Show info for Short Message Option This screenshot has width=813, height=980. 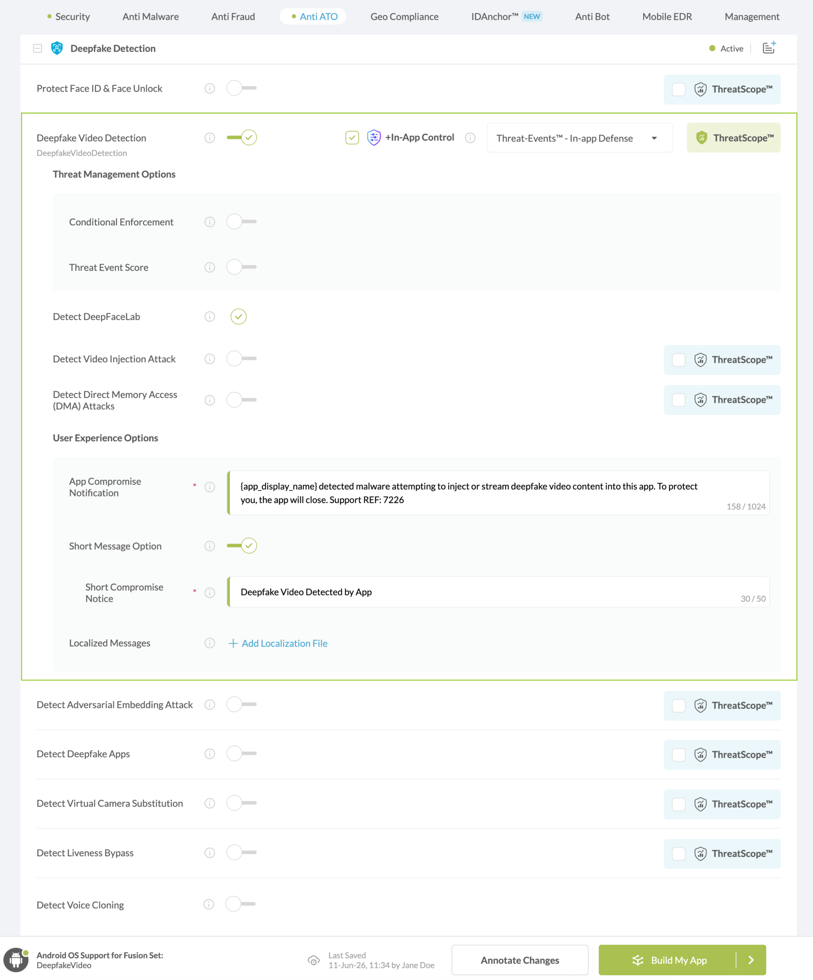(x=210, y=546)
